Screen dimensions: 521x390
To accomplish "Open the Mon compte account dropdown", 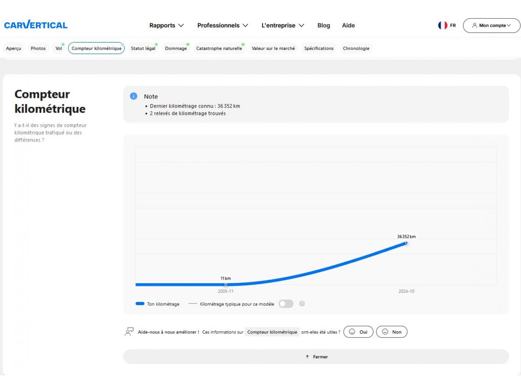I will (x=491, y=25).
